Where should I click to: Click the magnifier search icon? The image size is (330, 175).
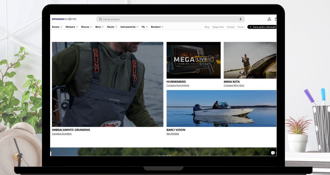tap(101, 19)
